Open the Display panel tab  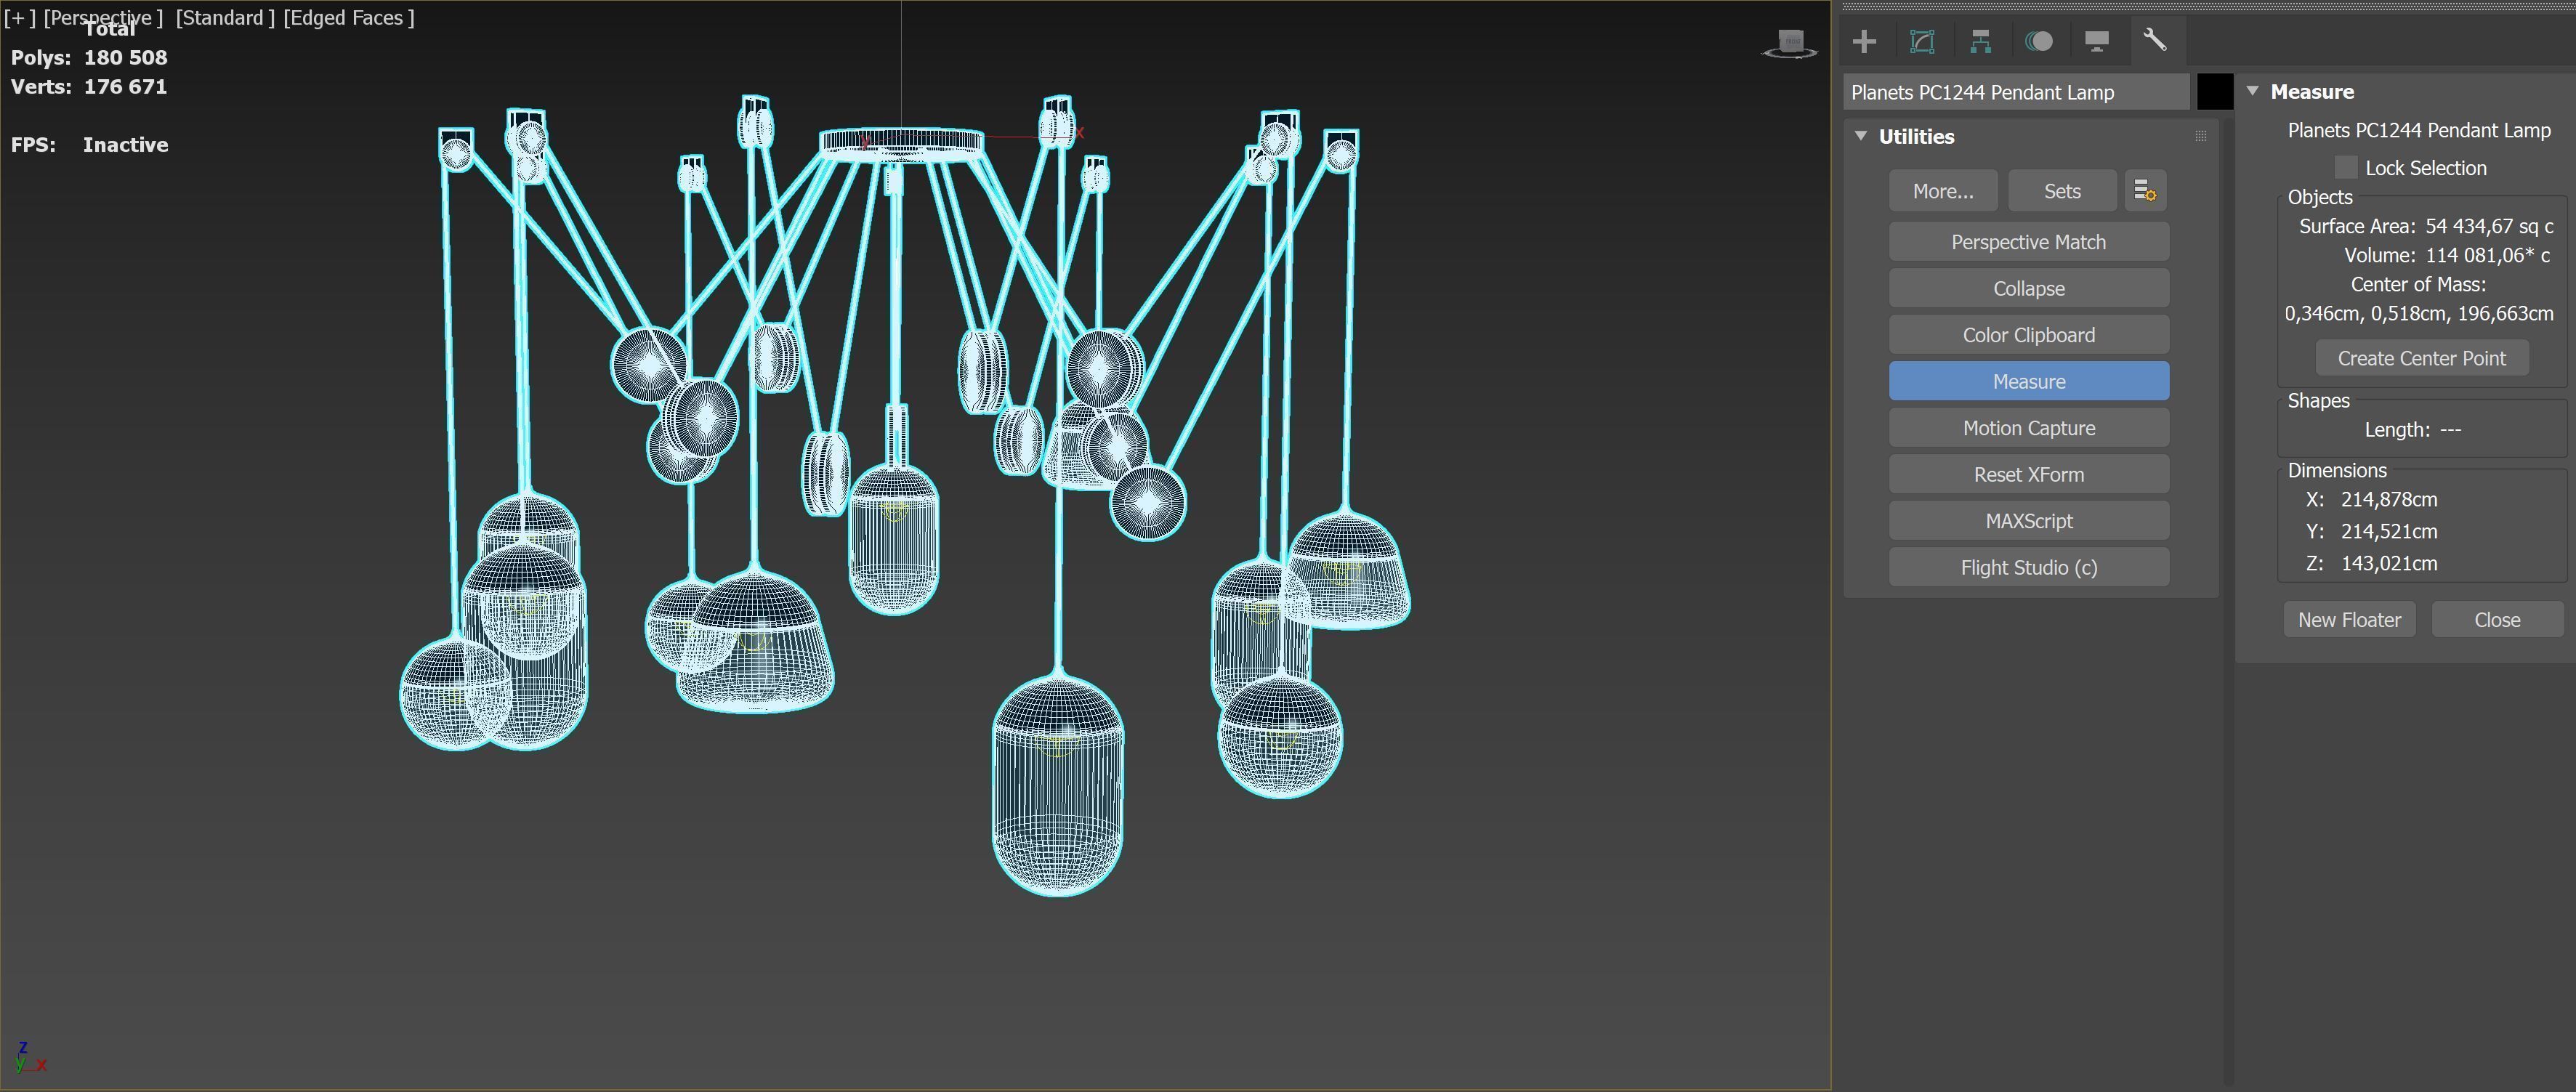pyautogui.click(x=2096, y=41)
